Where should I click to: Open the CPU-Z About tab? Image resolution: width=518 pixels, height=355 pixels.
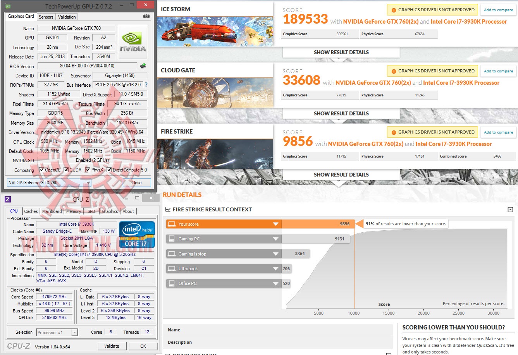coord(128,211)
